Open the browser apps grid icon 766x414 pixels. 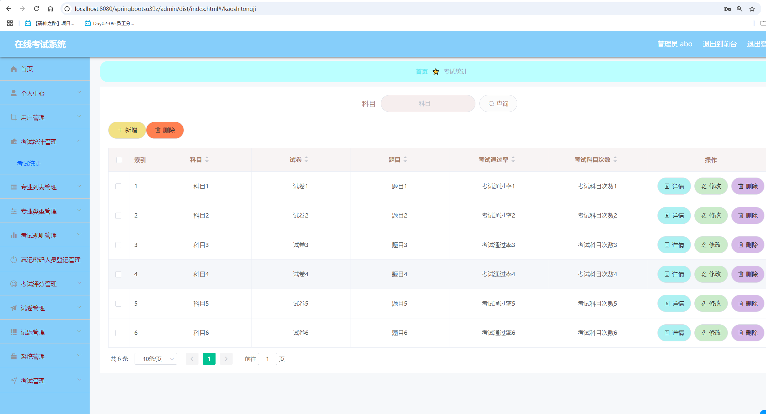pyautogui.click(x=10, y=23)
